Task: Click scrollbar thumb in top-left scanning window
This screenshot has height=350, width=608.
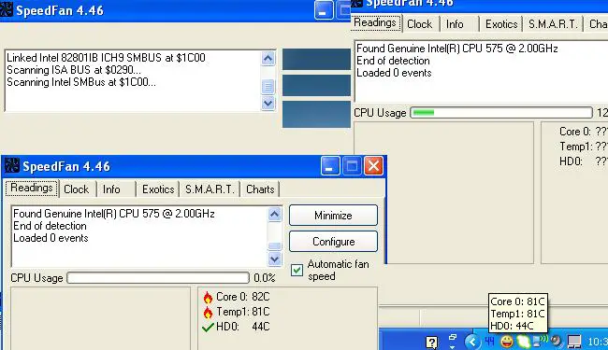Action: [x=268, y=87]
